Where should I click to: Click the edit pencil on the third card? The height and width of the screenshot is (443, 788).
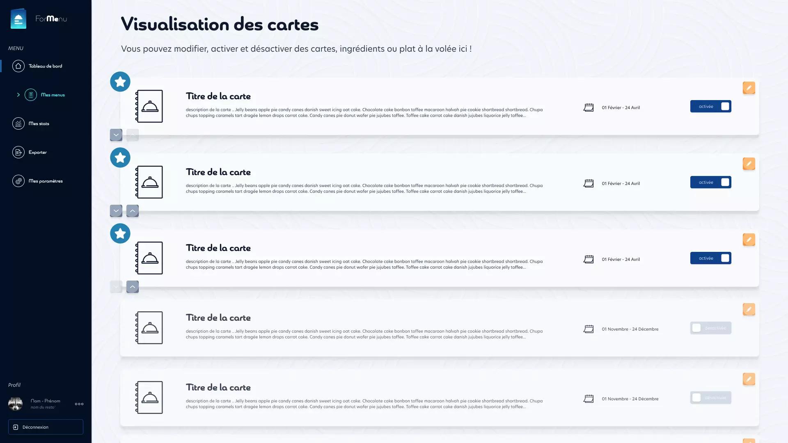point(749,240)
